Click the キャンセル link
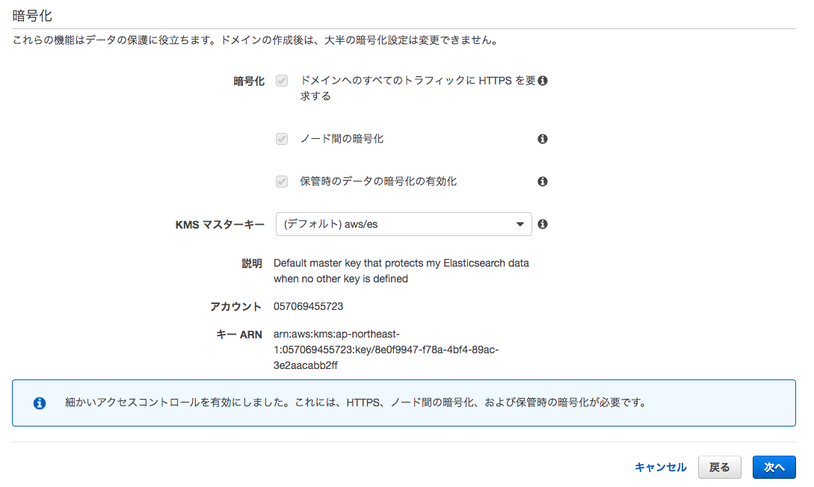This screenshot has width=814, height=487. click(x=660, y=467)
